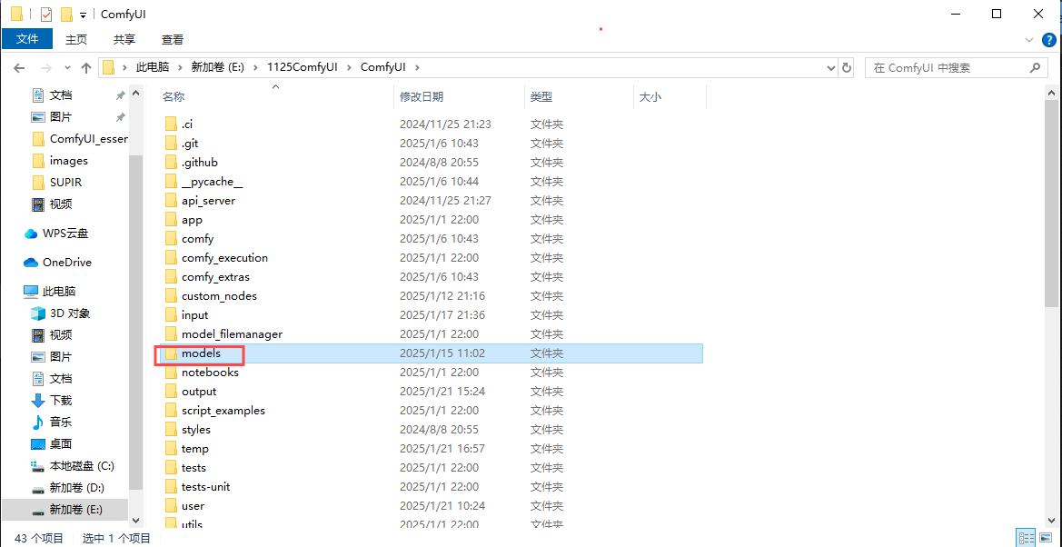The width and height of the screenshot is (1062, 547).
Task: Click Properties icon in quick access toolbar
Action: (x=46, y=15)
